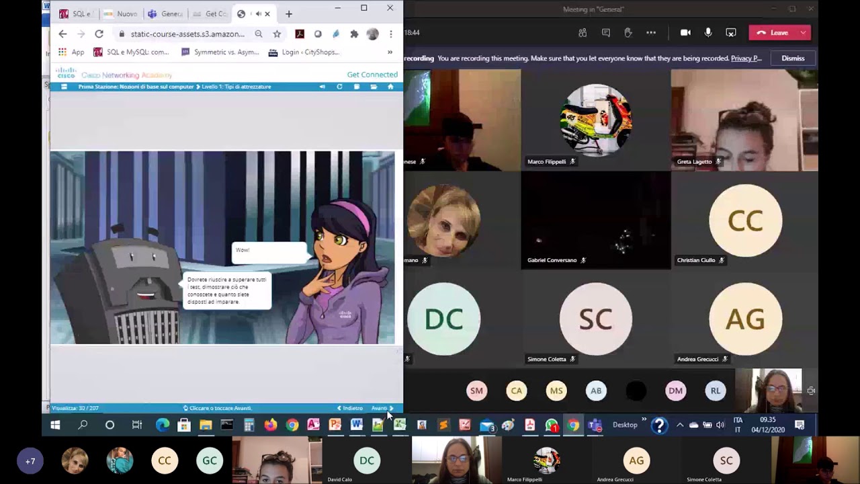Go to the course home icon
860x484 pixels.
pos(390,87)
